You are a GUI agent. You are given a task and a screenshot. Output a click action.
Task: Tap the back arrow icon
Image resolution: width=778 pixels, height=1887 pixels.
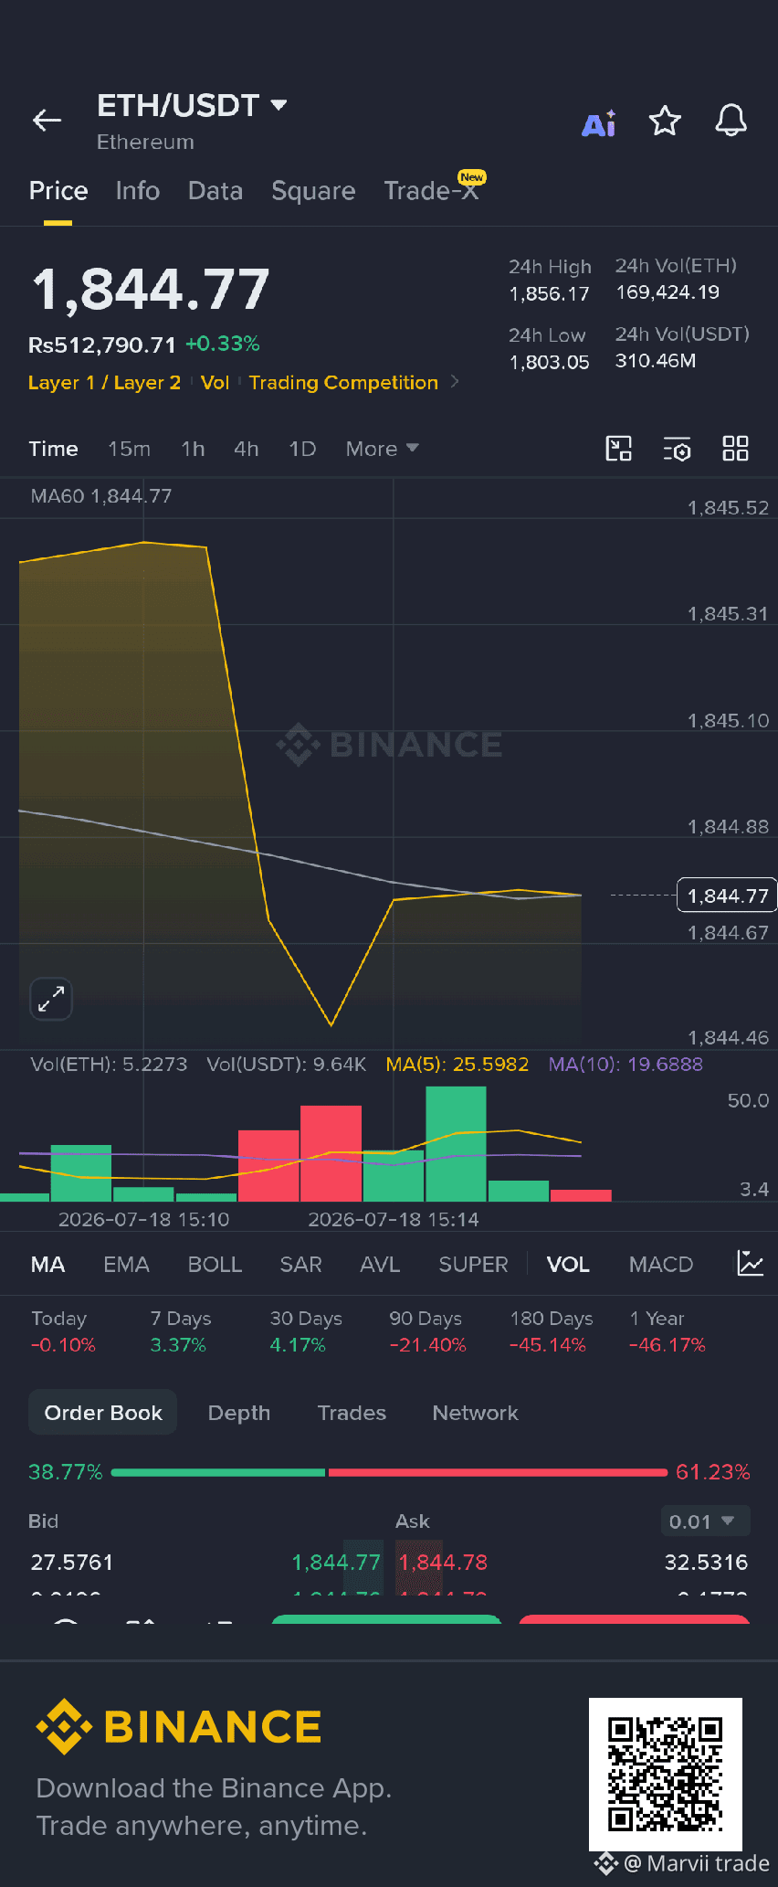pos(47,120)
